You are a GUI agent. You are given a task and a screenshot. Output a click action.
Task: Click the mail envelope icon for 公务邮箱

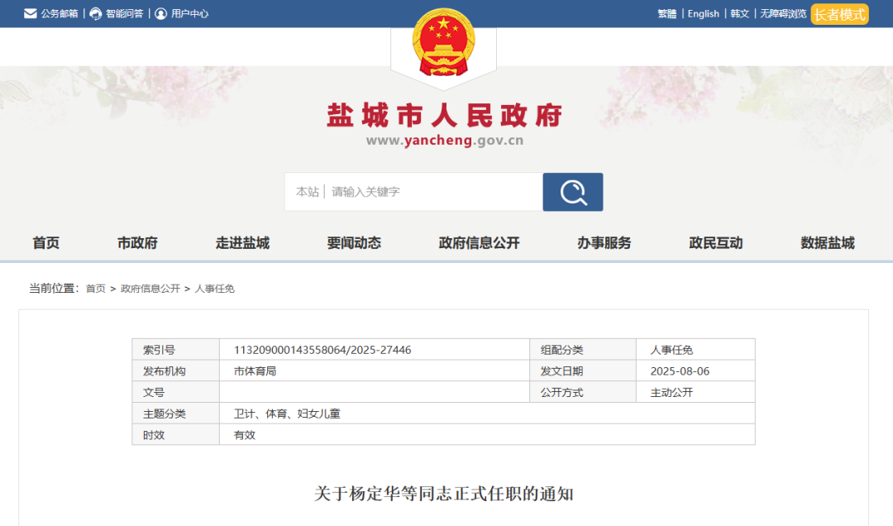[31, 14]
